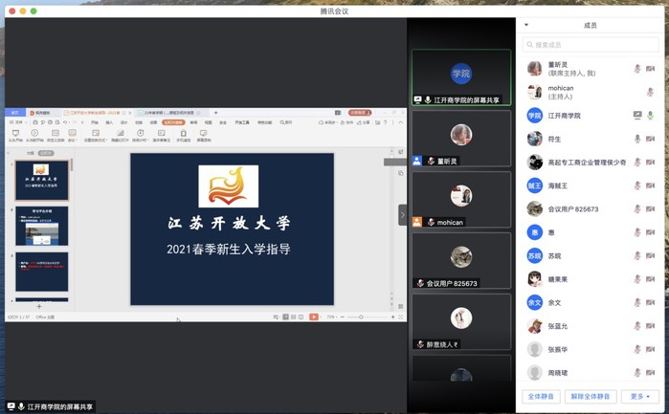Click the WPS help question mark icon

coord(385,122)
